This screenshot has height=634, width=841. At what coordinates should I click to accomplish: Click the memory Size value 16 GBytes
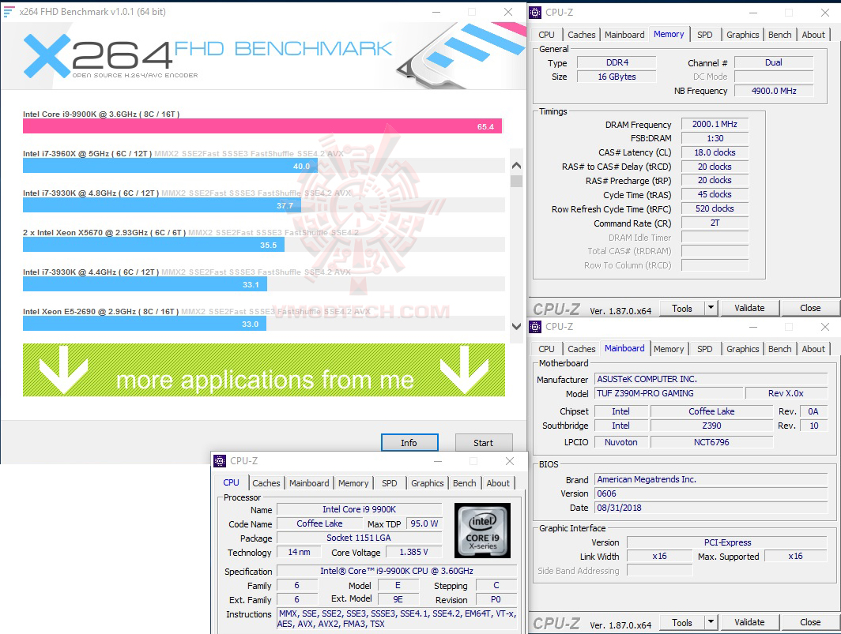pyautogui.click(x=617, y=77)
